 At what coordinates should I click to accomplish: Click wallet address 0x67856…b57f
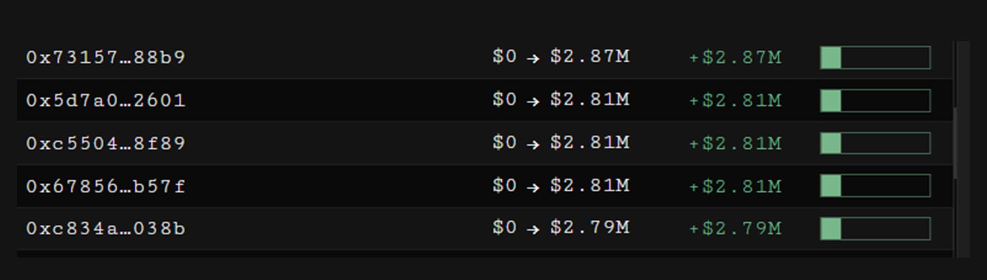click(106, 186)
